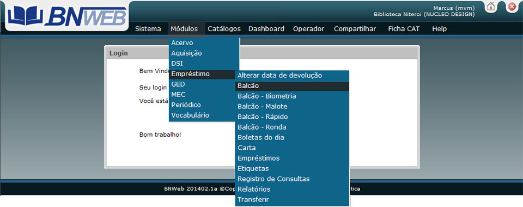The height and width of the screenshot is (207, 523).
Task: Click the home icon in header
Action: [x=490, y=7]
